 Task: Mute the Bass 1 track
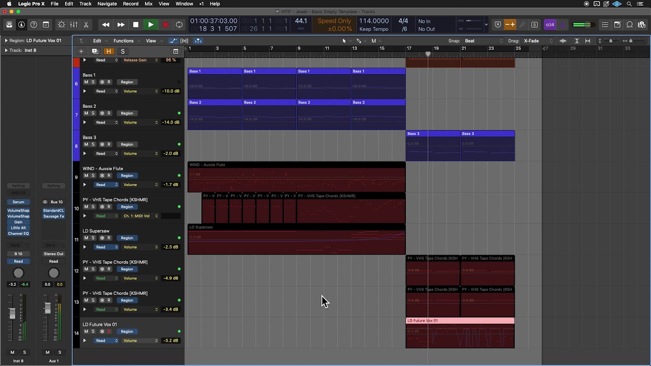coord(86,82)
